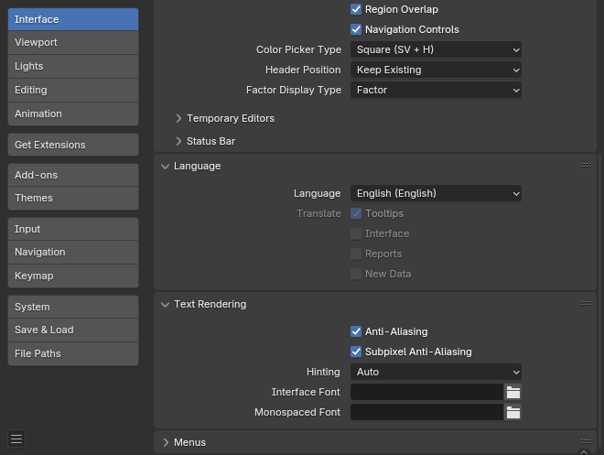Browse for Interface Font file
Image resolution: width=604 pixels, height=455 pixels.
[x=513, y=392]
